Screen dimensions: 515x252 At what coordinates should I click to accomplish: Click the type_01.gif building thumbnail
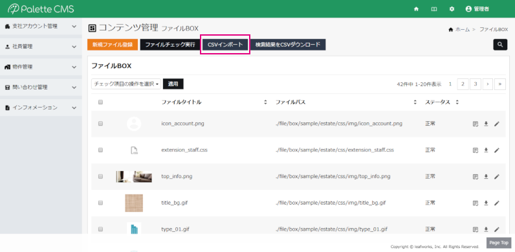(134, 228)
